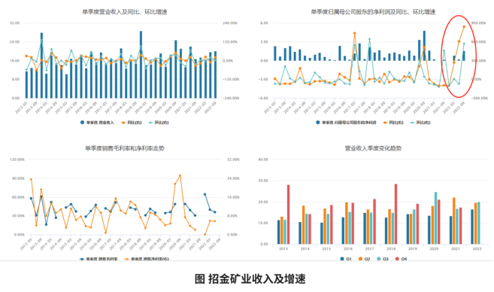
Task: Toggle the Q1 legend item
Action: tap(346, 259)
